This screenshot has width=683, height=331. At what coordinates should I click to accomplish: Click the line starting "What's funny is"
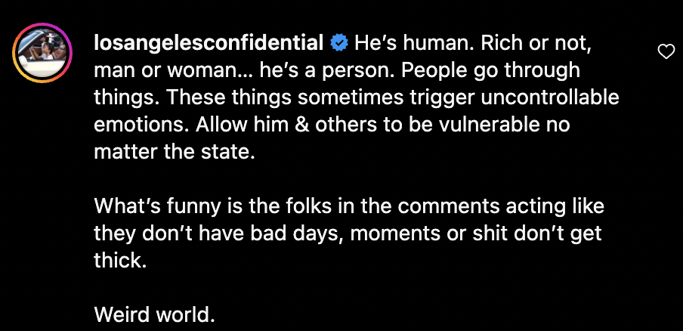point(349,206)
